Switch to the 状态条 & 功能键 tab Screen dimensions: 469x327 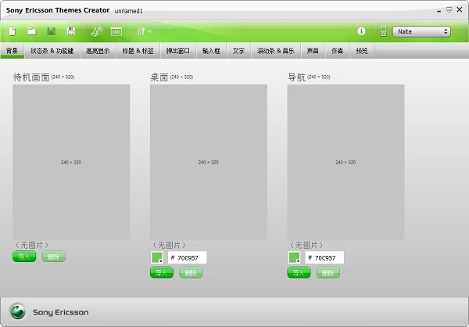(52, 51)
